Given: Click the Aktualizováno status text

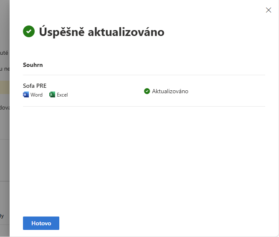Looking at the screenshot, I should (x=170, y=91).
